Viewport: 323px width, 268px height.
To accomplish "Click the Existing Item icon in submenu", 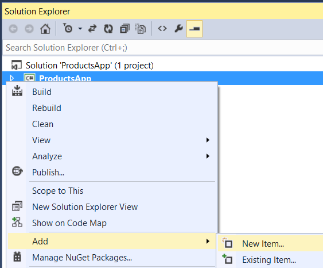I will pos(227,259).
